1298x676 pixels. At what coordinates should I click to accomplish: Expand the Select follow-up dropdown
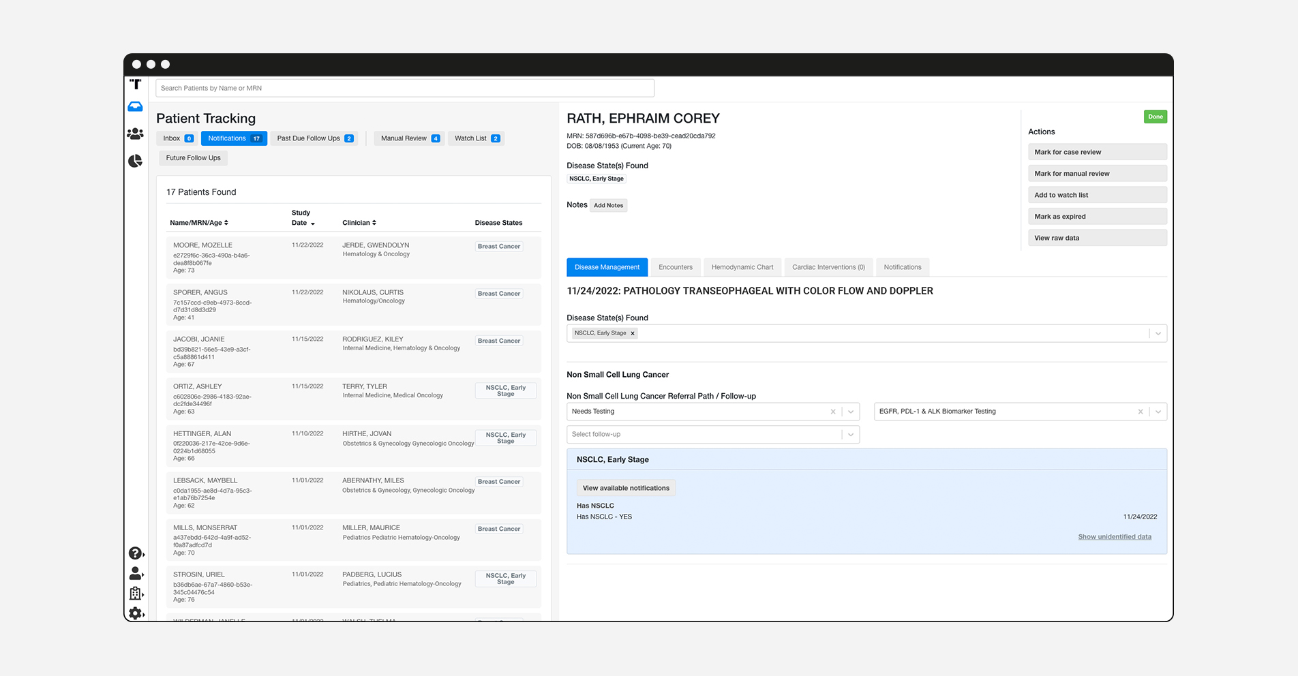(x=850, y=435)
